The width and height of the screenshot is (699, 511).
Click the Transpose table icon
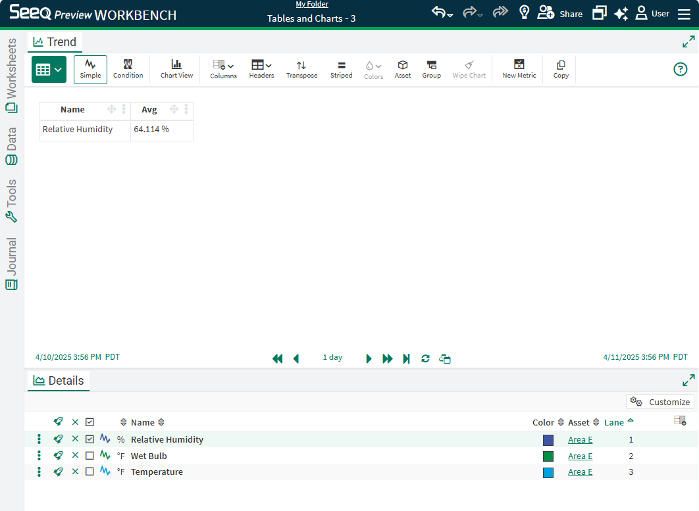click(x=301, y=69)
